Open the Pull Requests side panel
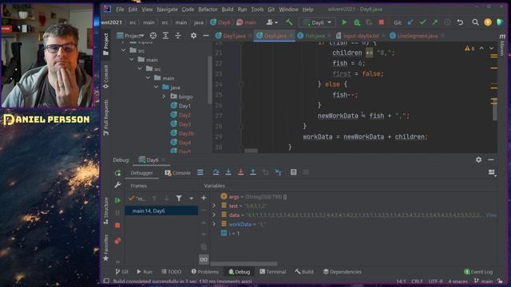This screenshot has width=511, height=287. coord(106,117)
